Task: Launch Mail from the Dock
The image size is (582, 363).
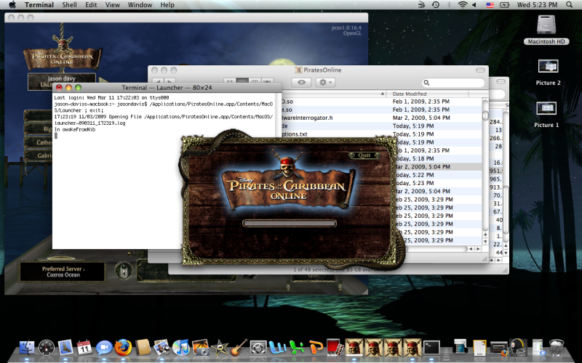Action: (x=65, y=347)
